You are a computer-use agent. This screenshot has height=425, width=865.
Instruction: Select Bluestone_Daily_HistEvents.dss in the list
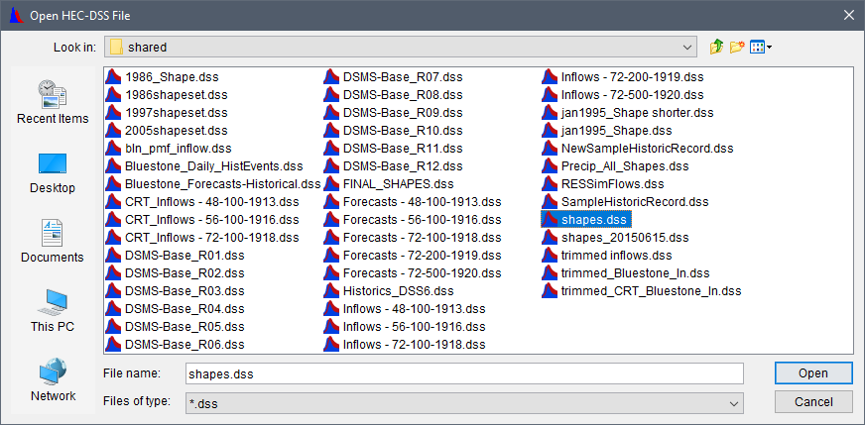click(213, 166)
